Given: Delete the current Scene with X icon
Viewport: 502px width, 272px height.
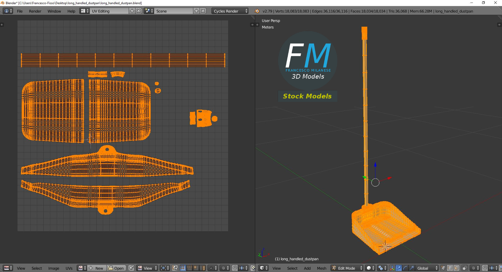Looking at the screenshot, I should 203,11.
